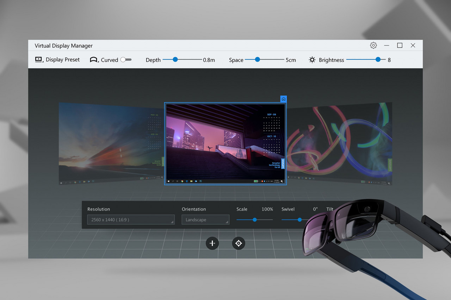Open the Display Preset menu
Screen dimensions: 451x300
(x=62, y=60)
